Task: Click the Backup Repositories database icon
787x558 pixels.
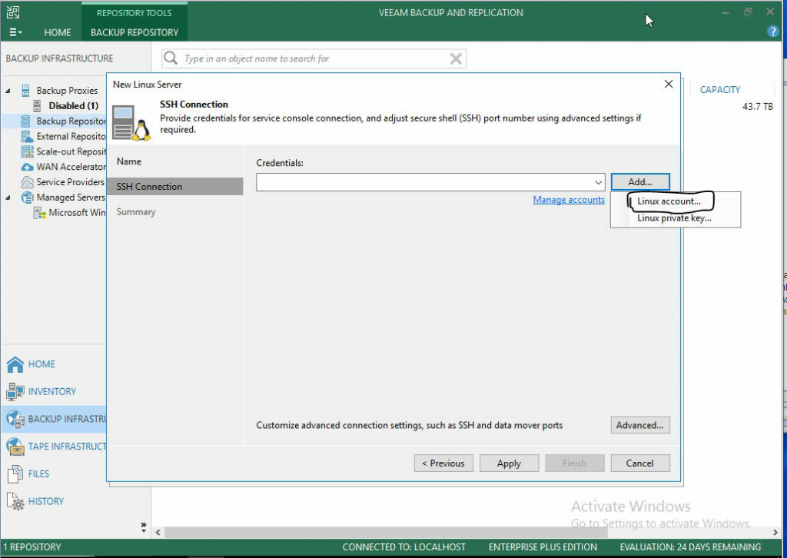Action: click(x=25, y=121)
